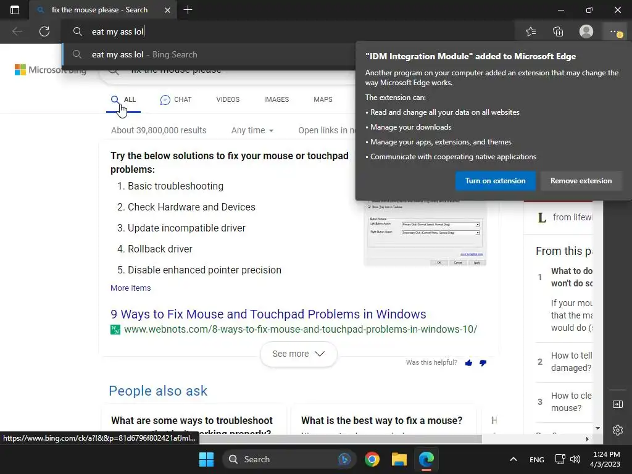The width and height of the screenshot is (632, 474).
Task: Open the Windows Start button
Action: (x=206, y=459)
